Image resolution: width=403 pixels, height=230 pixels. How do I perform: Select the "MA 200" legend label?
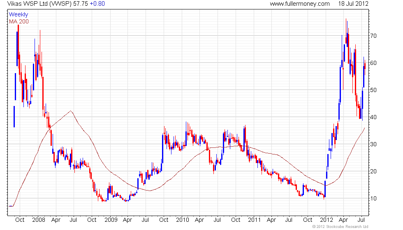19,21
